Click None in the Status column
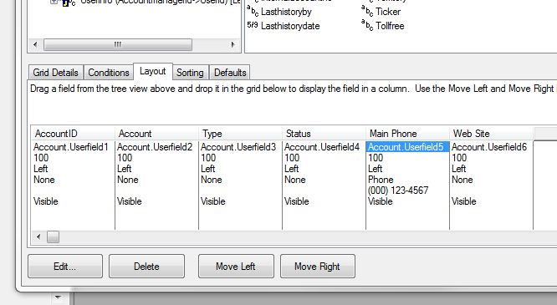 point(295,180)
